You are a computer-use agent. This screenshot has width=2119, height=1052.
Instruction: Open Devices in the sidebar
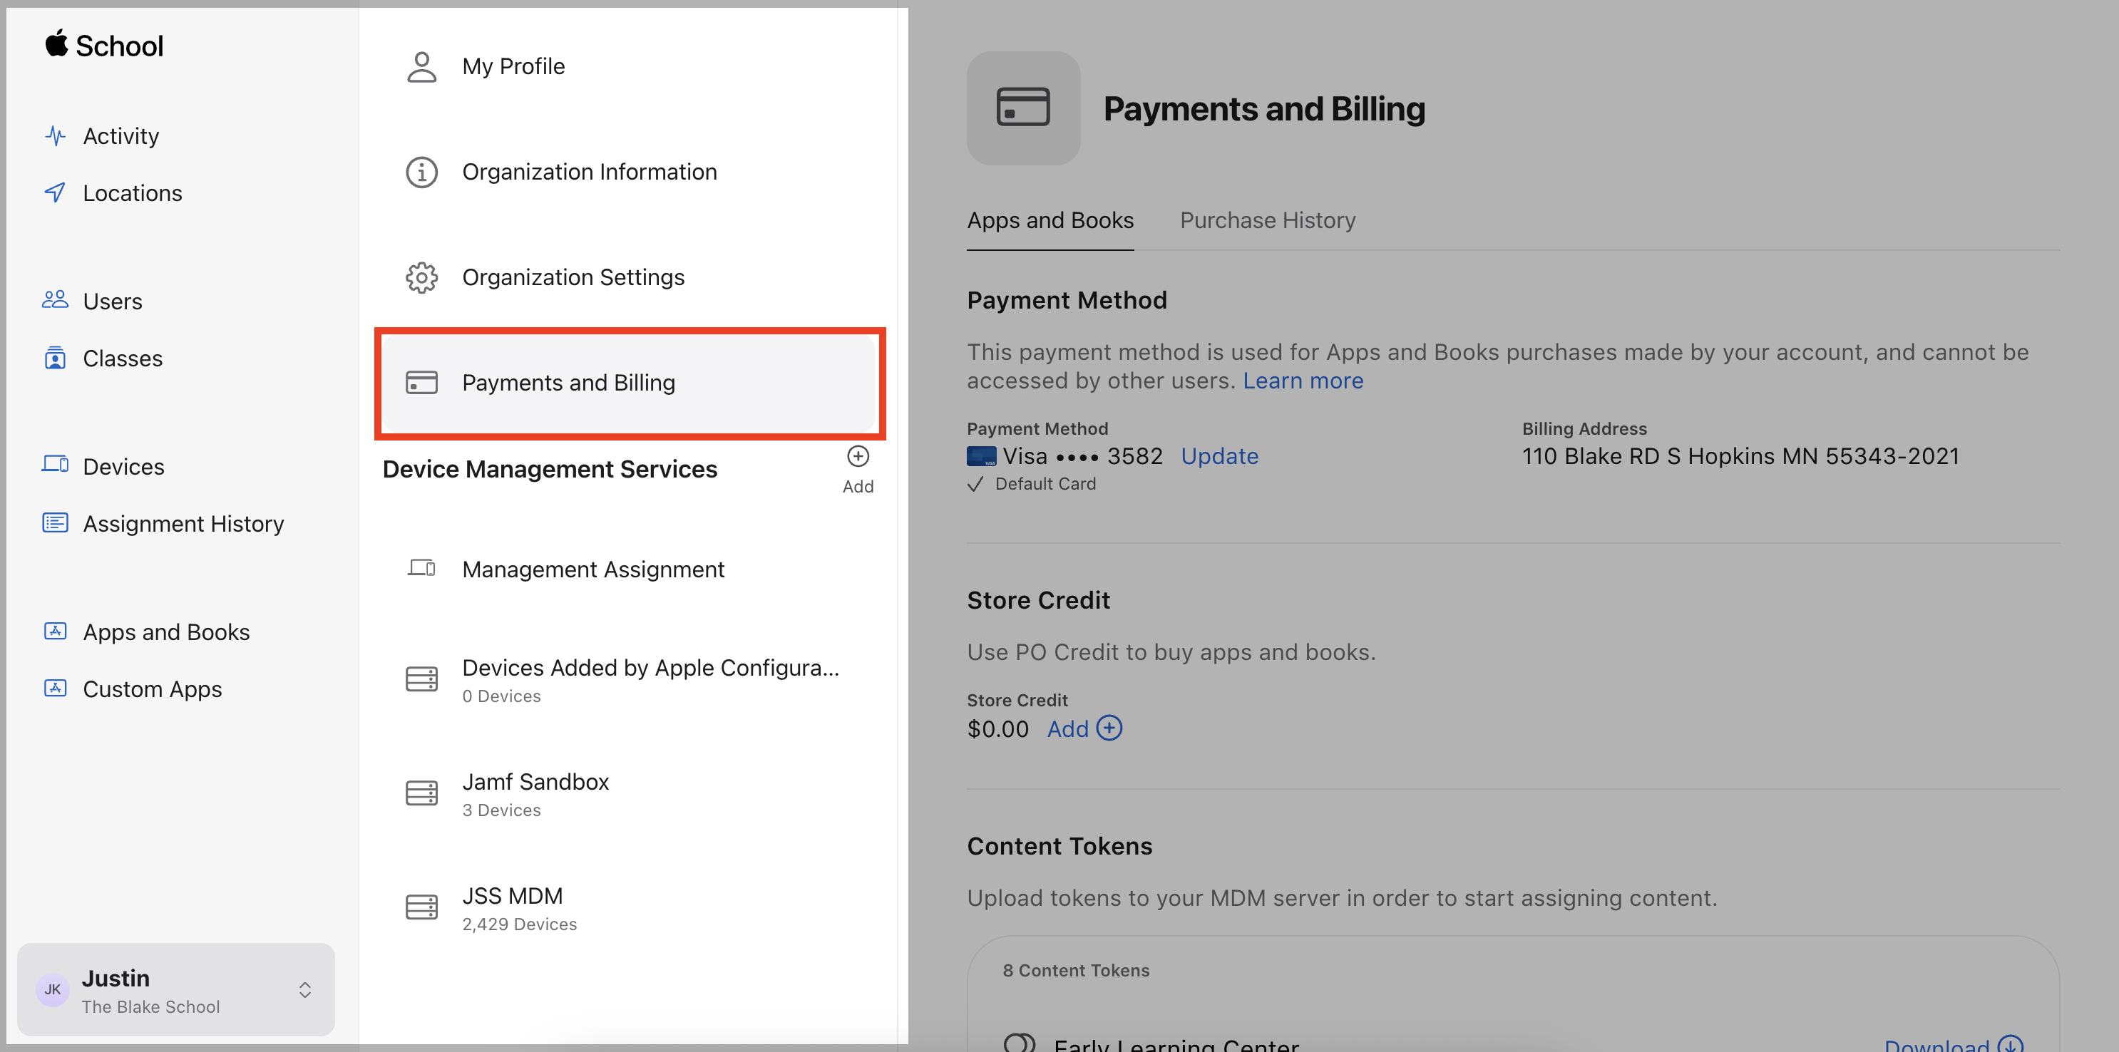pos(123,466)
